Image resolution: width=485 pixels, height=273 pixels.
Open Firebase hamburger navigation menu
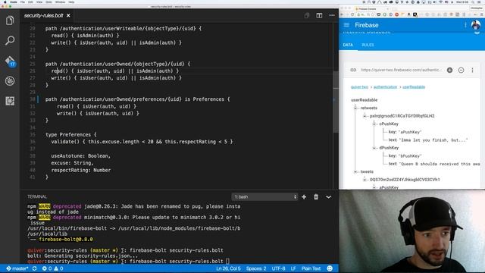[x=346, y=25]
